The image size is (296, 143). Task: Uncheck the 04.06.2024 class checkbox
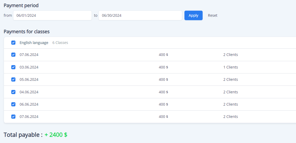[13, 92]
